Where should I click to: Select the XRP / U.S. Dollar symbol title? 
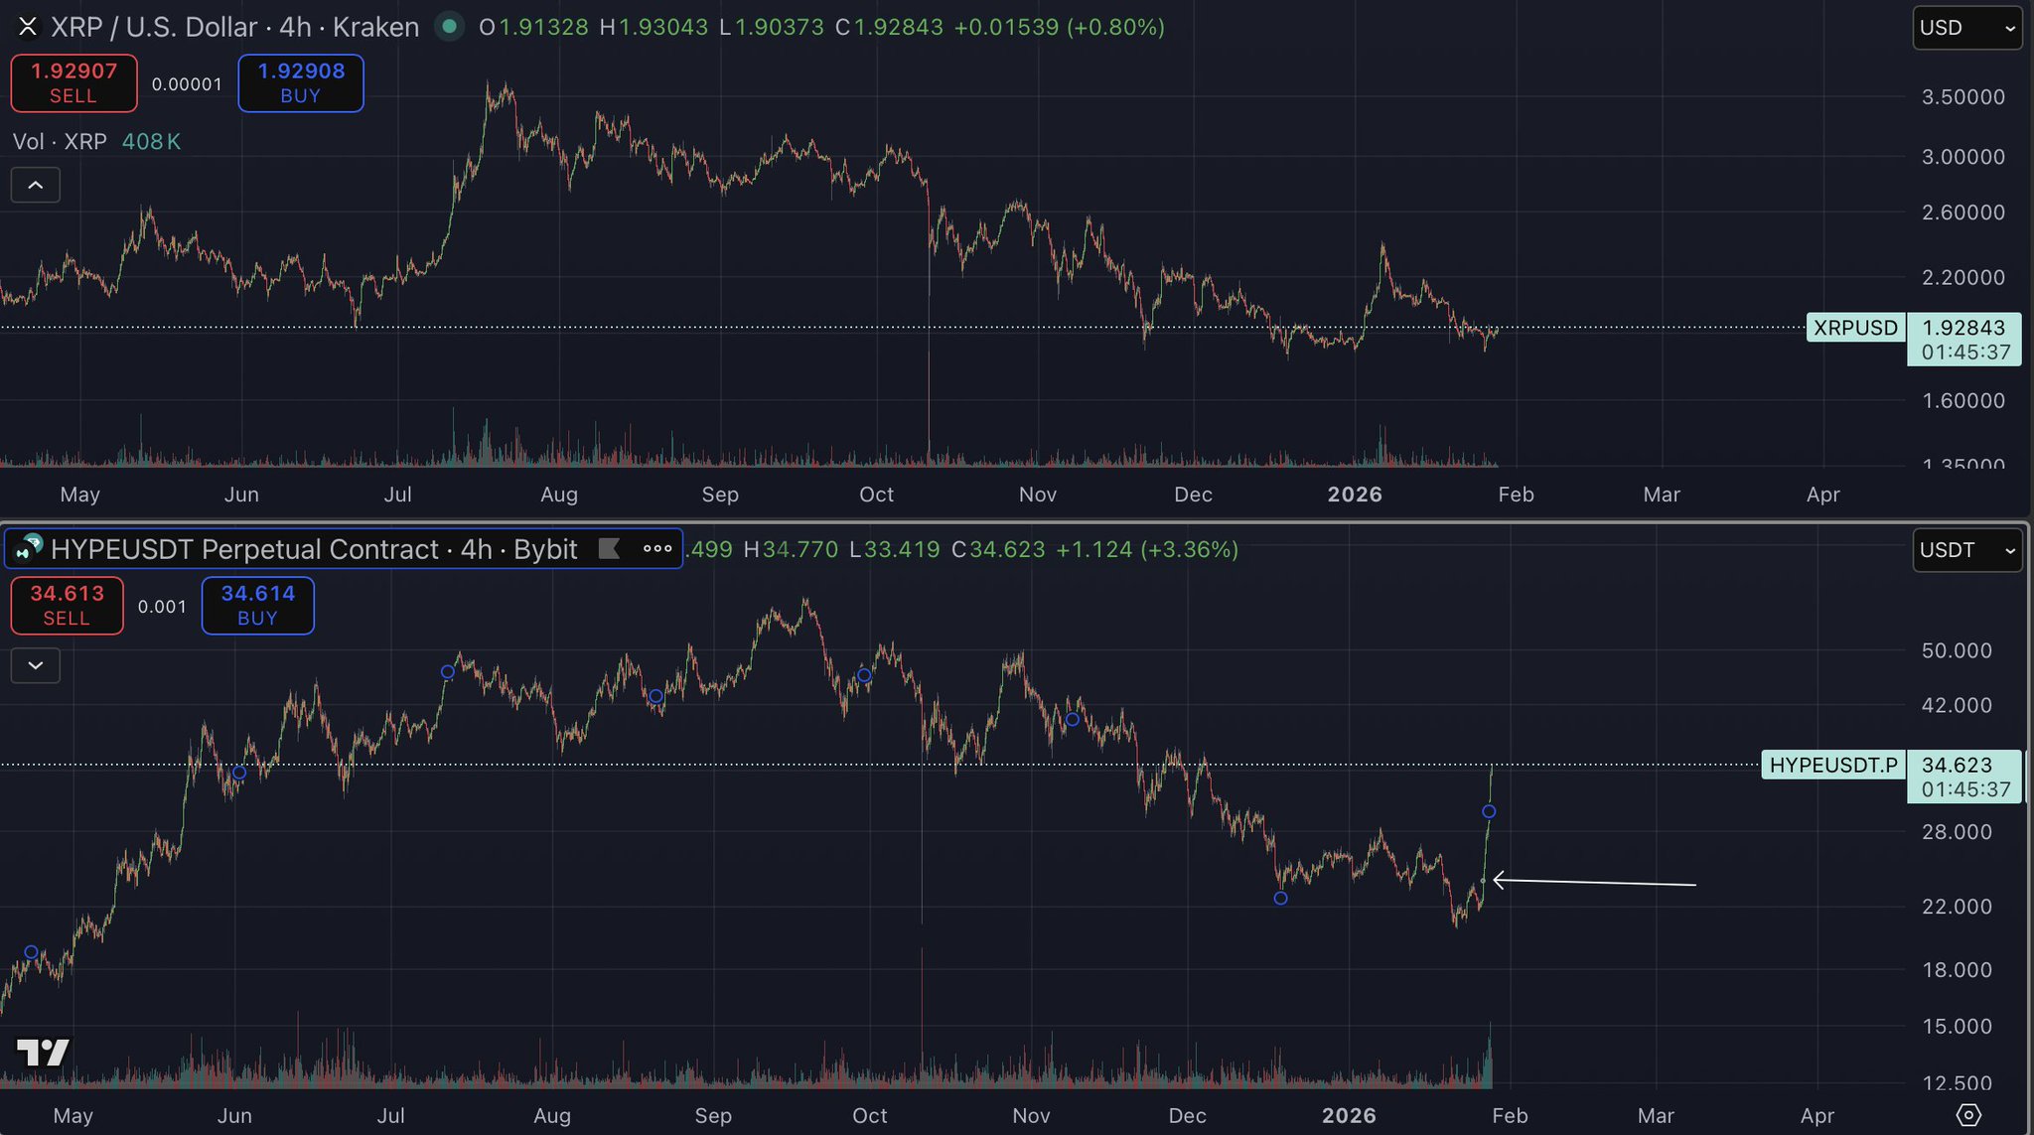tap(234, 27)
